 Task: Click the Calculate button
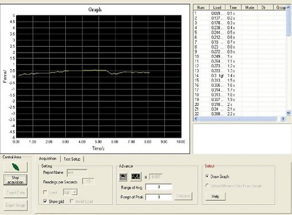pyautogui.click(x=183, y=196)
